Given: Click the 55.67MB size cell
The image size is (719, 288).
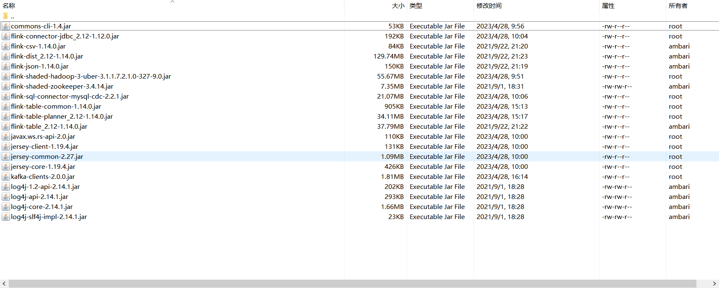Looking at the screenshot, I should [x=390, y=76].
